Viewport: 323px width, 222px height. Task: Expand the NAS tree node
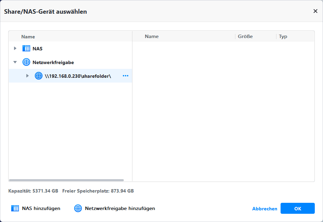pos(15,48)
